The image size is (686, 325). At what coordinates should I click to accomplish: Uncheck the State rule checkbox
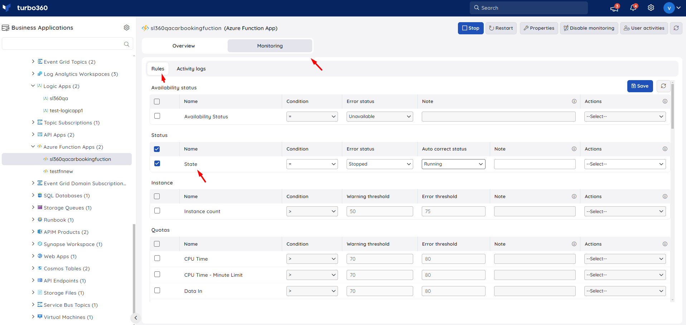point(157,163)
